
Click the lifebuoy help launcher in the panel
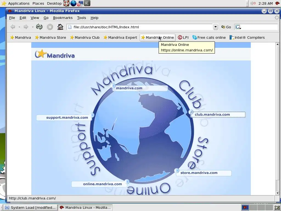coord(66,3)
